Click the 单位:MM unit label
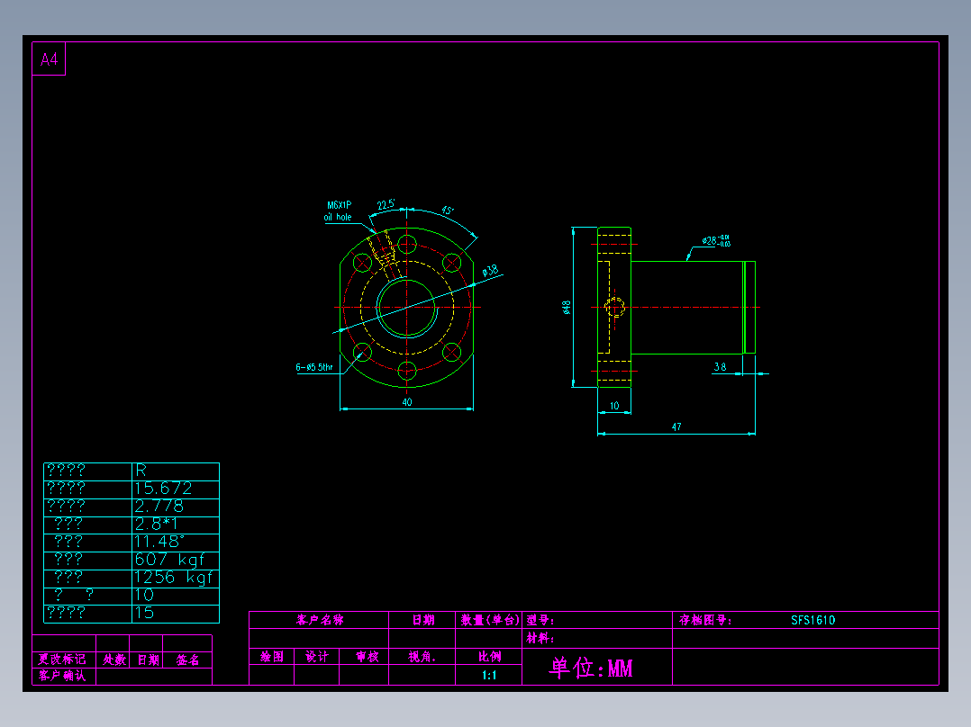 591,668
